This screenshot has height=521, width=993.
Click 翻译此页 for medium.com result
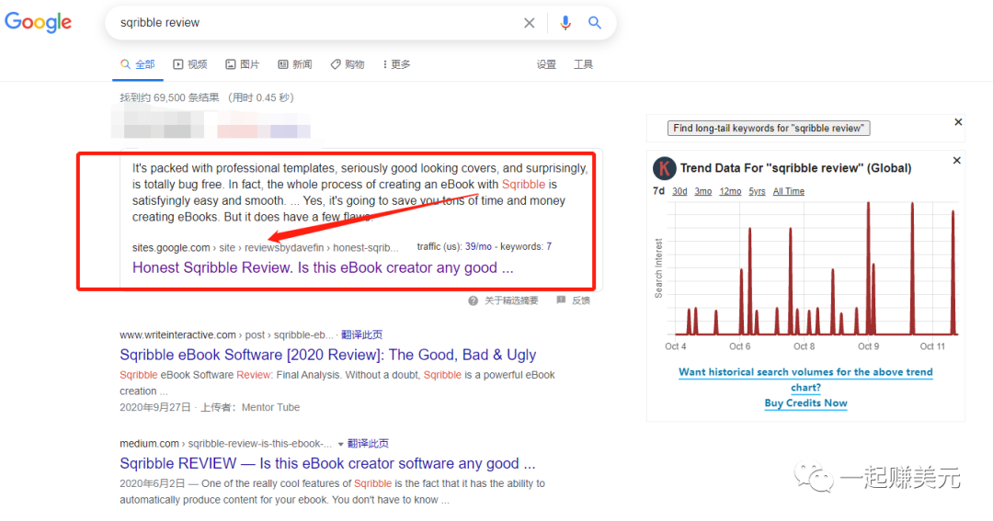(x=368, y=444)
